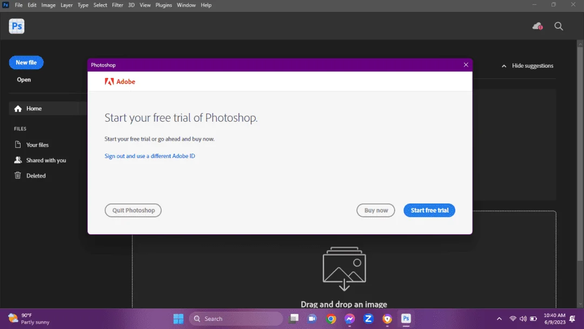Open the Filter menu
The width and height of the screenshot is (584, 329).
pos(118,5)
